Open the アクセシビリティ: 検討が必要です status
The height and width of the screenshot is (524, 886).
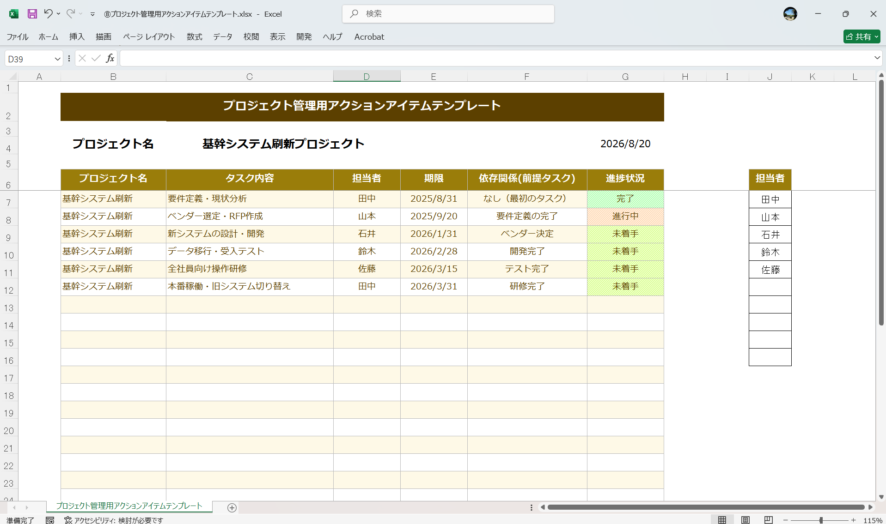pyautogui.click(x=114, y=520)
